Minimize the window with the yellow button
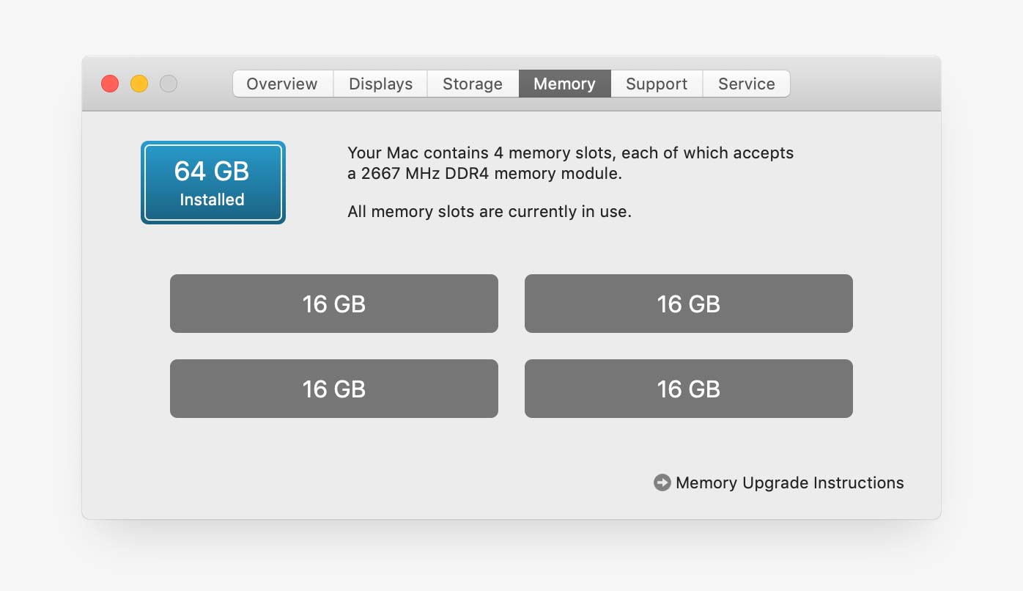The height and width of the screenshot is (591, 1023). coord(139,84)
